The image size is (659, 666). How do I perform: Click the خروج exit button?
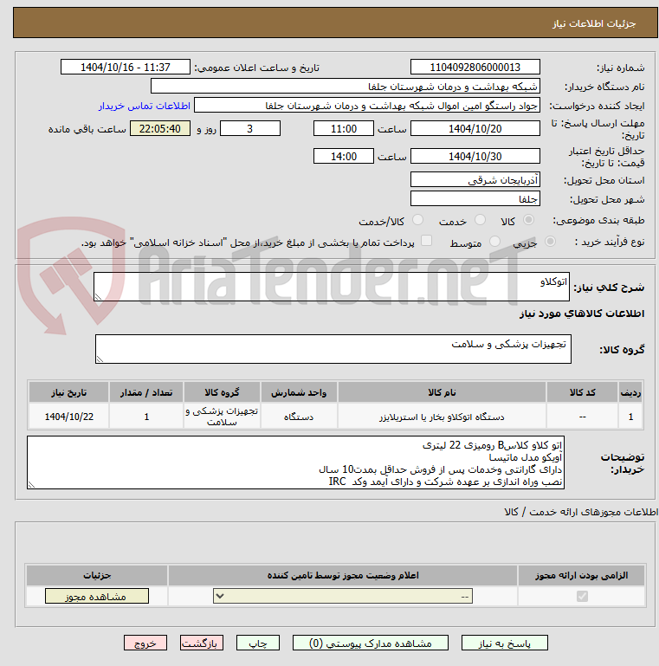[x=145, y=643]
